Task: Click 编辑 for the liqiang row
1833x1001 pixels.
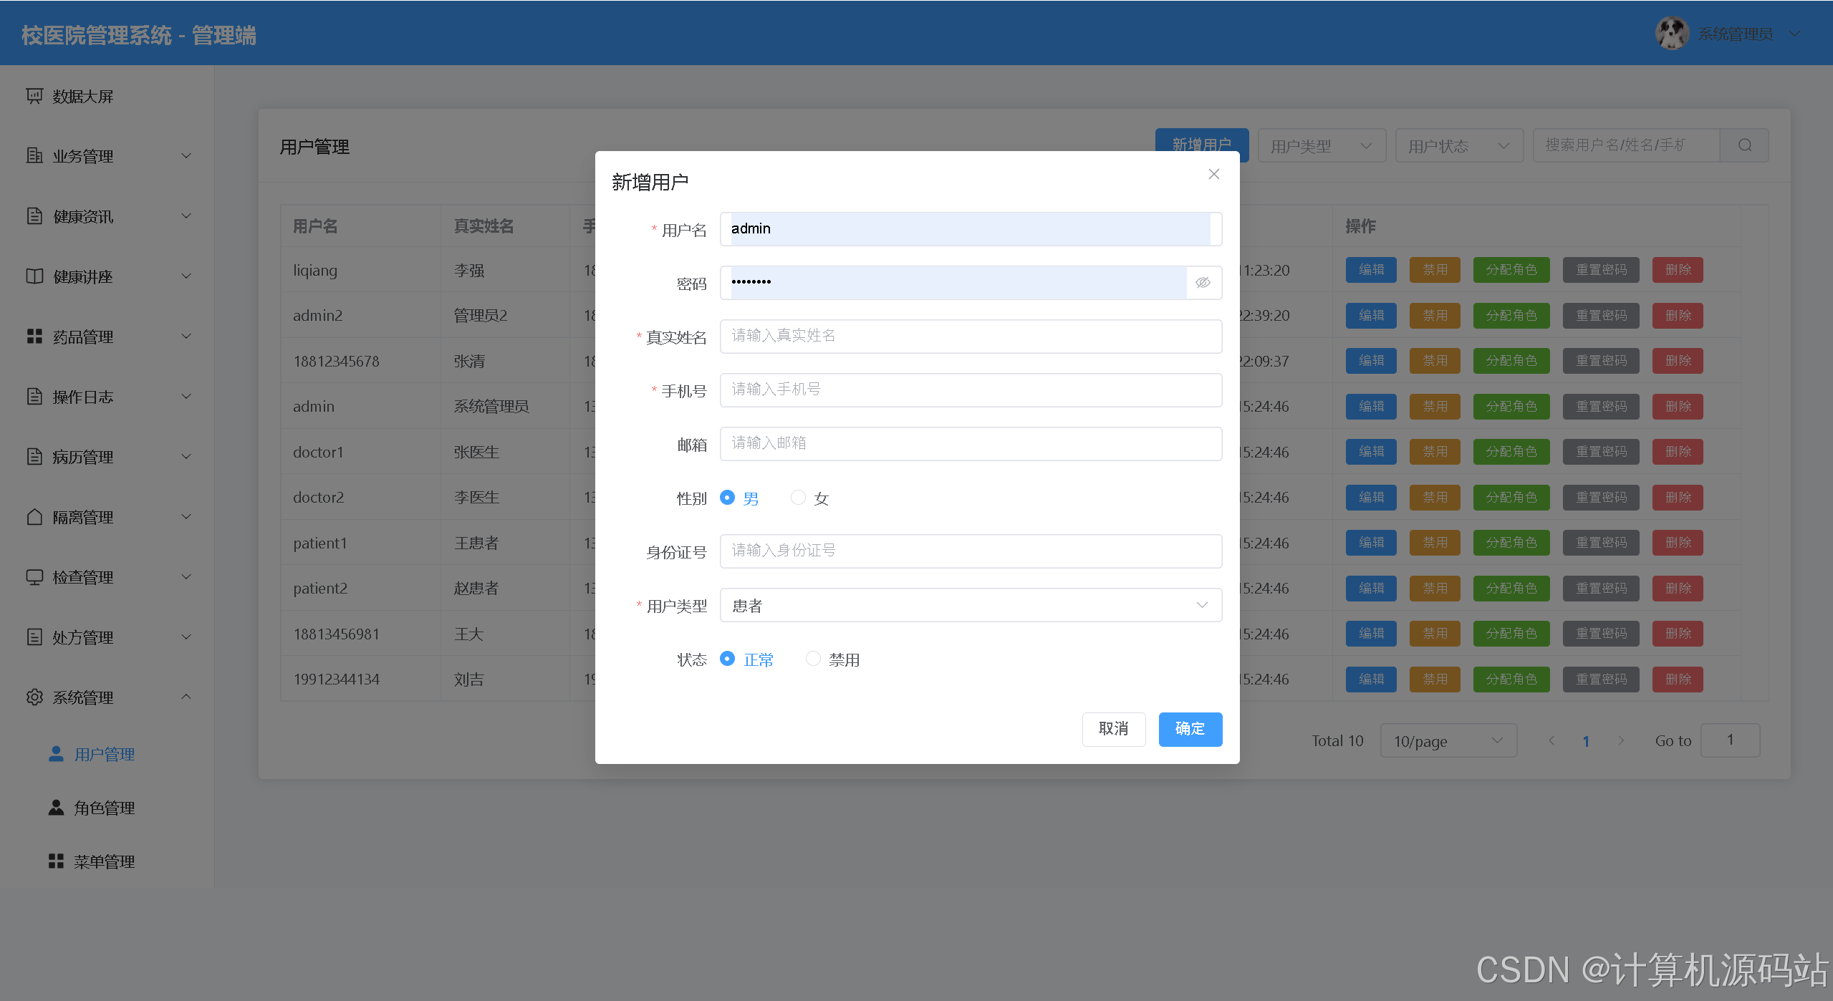Action: click(x=1371, y=270)
